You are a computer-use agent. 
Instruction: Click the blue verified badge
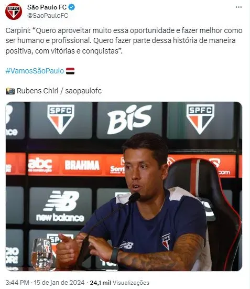(x=72, y=7)
